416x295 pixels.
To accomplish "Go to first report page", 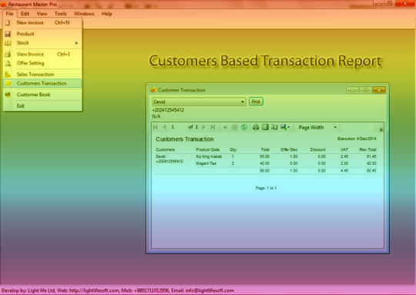I will point(156,127).
